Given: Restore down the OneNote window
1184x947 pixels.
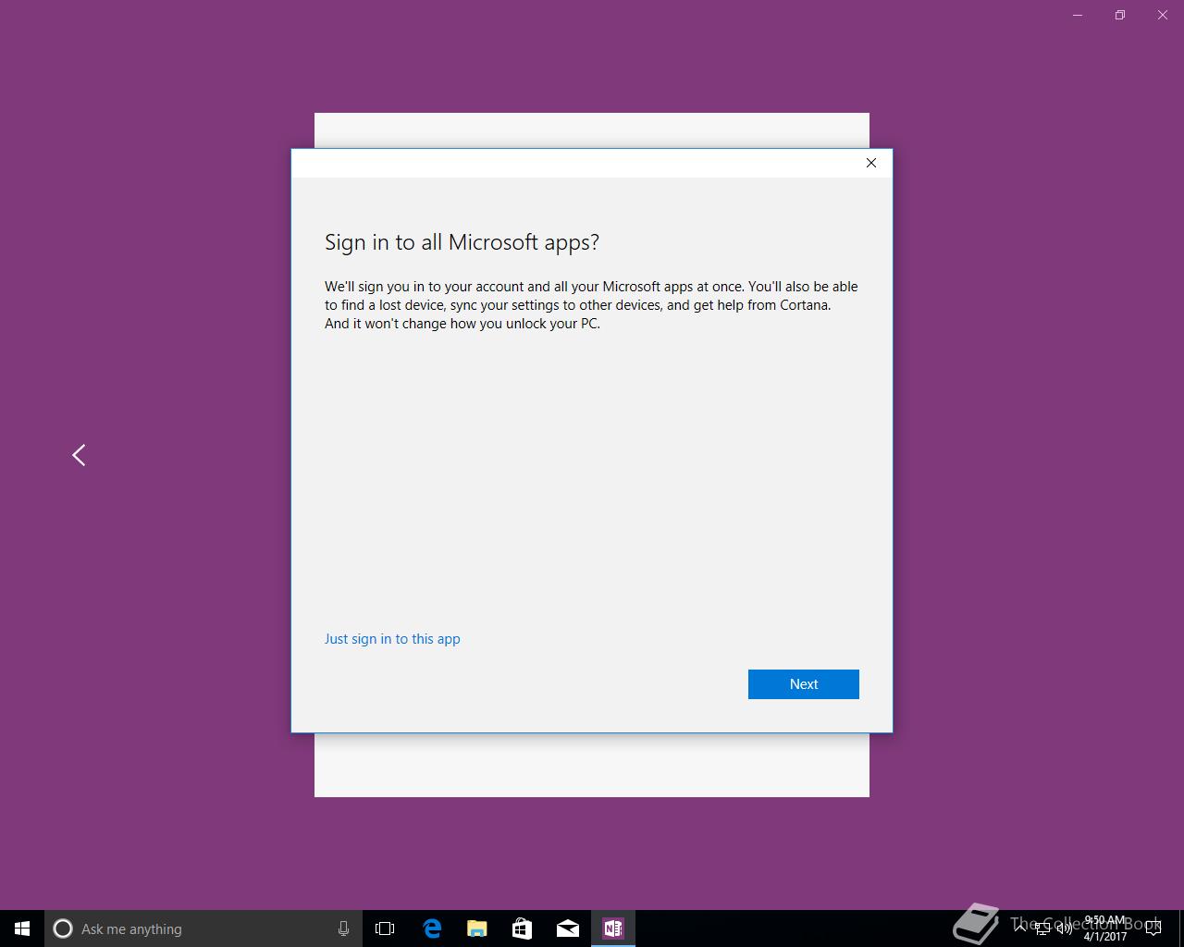Looking at the screenshot, I should [1120, 15].
